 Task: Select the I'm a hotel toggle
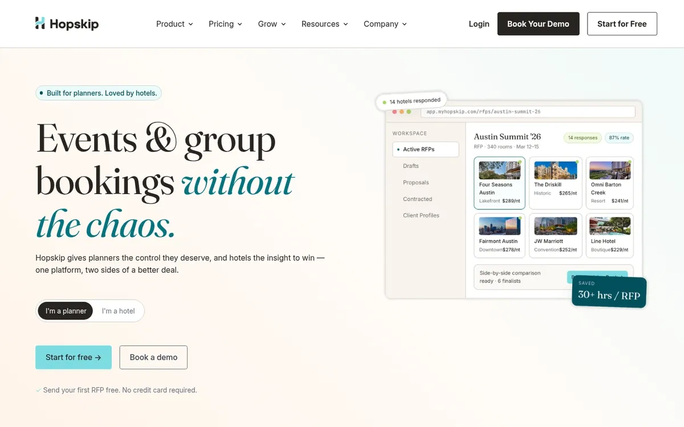click(x=119, y=311)
